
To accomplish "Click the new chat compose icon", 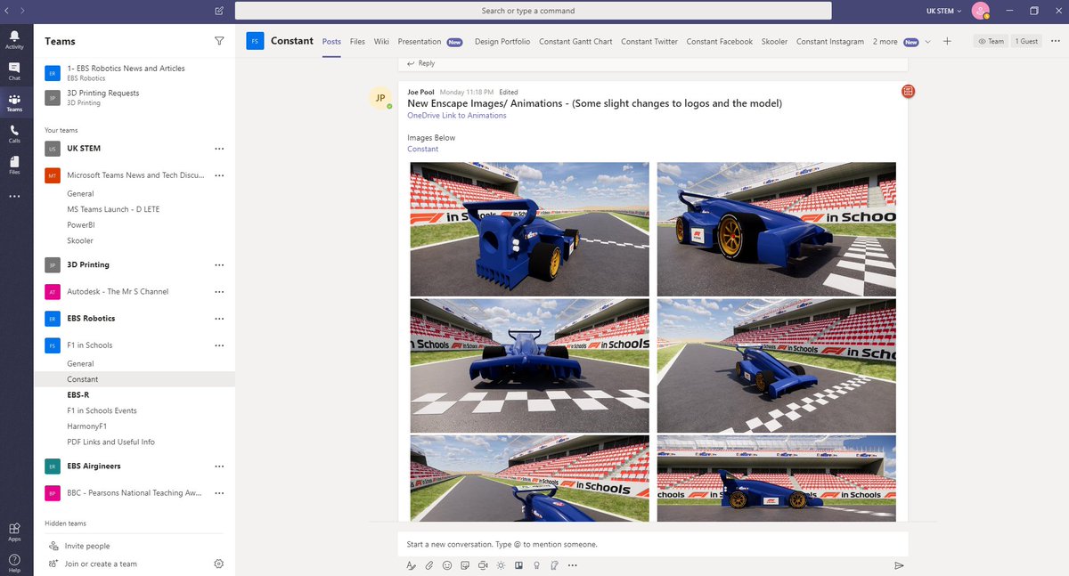I will 219,11.
